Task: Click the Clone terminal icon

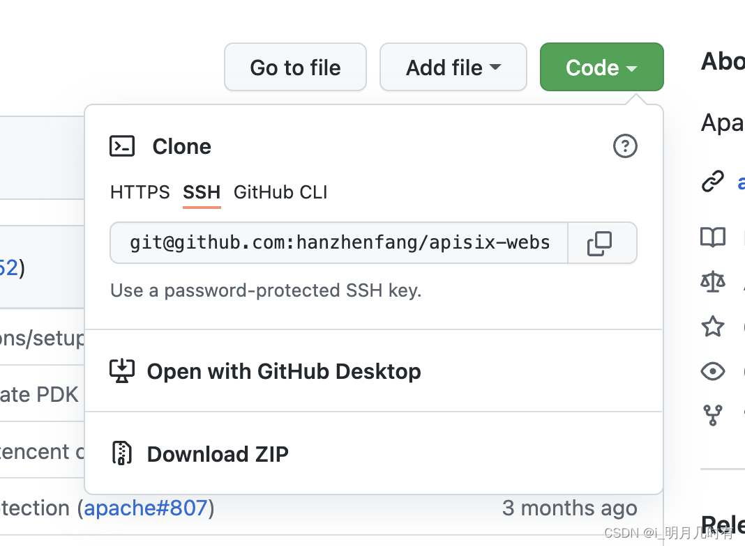Action: [x=122, y=146]
